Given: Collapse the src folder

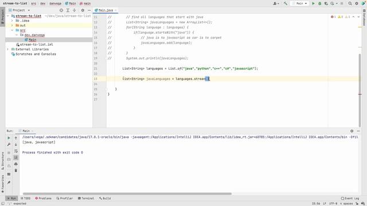Looking at the screenshot, I should [12, 30].
